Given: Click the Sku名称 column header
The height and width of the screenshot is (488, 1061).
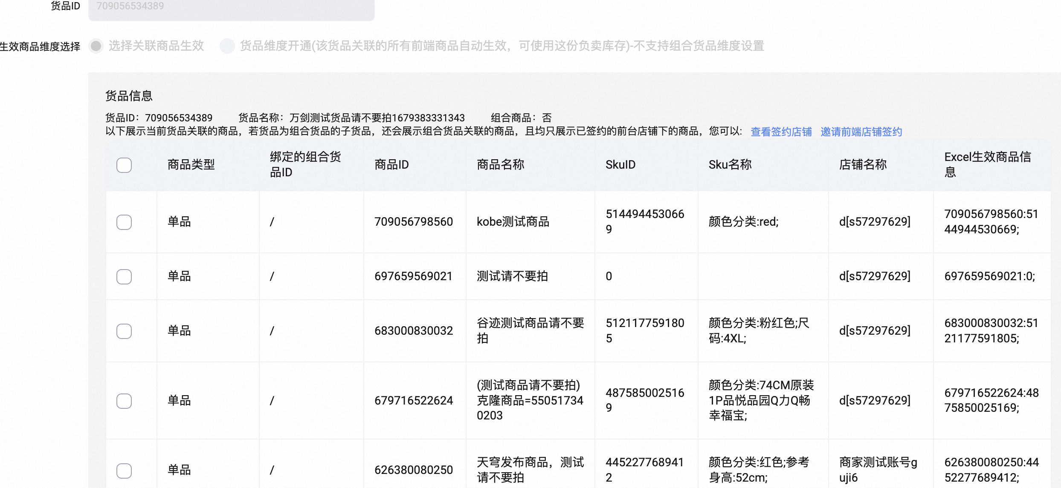Looking at the screenshot, I should [x=730, y=164].
